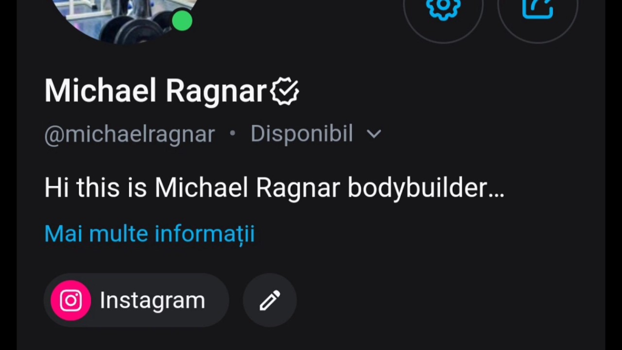Open settings via the gear icon
This screenshot has width=622, height=350.
tap(443, 9)
